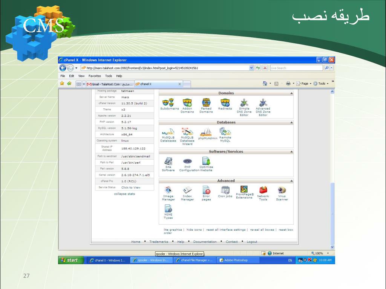The image size is (386, 289).
Task: Open the zoom level 100% dropdown
Action: click(x=328, y=253)
